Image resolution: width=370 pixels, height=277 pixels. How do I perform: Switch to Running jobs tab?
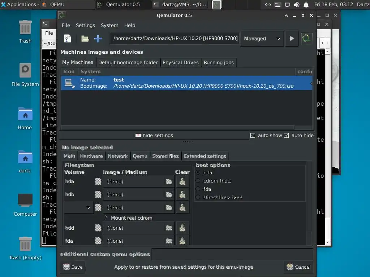point(219,62)
